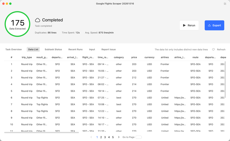Screen dimensions: 230x141
Task: Click time 15:05 in row 2
Action: 103,71
